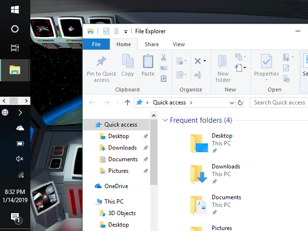Click Quick access in address bar
This screenshot has width=308, height=231.
pos(169,103)
